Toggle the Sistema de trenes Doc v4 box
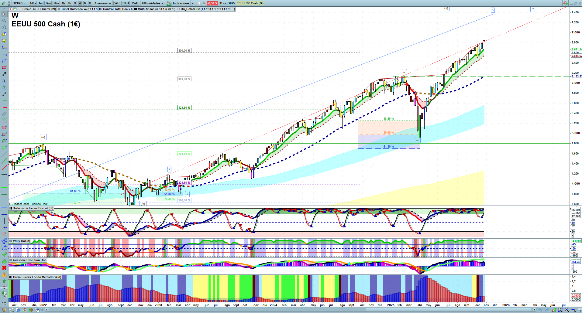582x313 pixels. tap(11, 208)
